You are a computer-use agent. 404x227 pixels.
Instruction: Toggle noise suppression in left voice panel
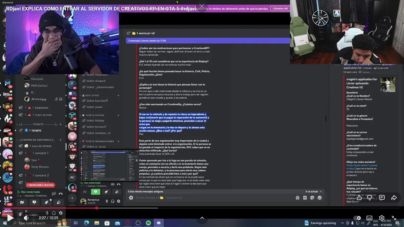[x=54, y=194]
